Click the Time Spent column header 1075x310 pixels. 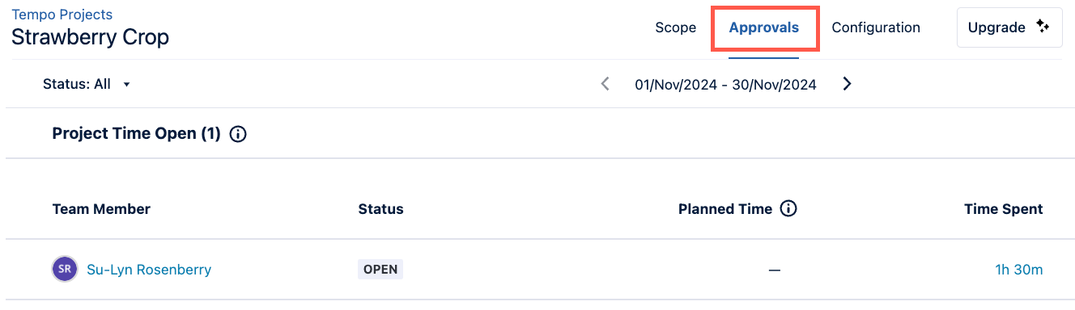pos(1004,209)
